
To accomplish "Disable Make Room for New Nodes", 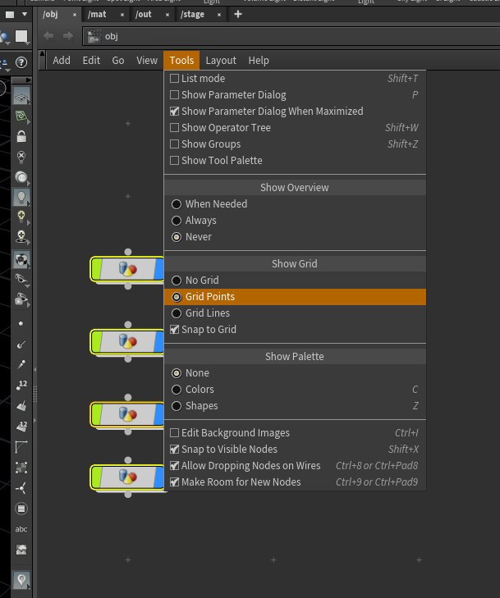I will point(174,482).
